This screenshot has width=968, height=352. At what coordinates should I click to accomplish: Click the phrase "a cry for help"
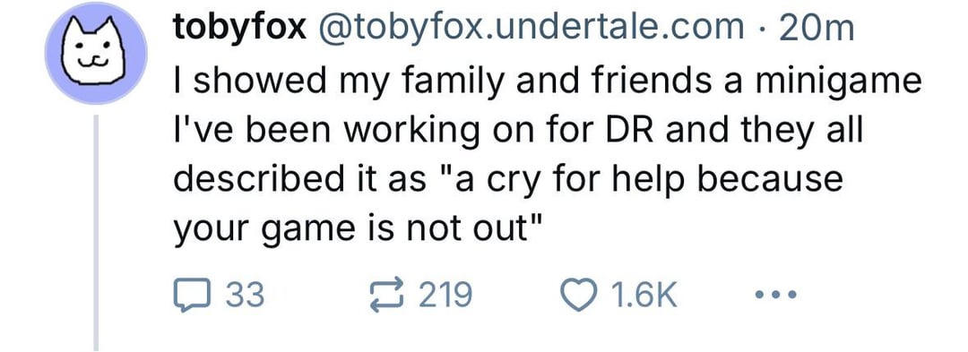581,180
